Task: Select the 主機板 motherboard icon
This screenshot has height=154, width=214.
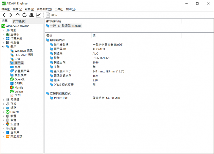Action: pos(8,34)
